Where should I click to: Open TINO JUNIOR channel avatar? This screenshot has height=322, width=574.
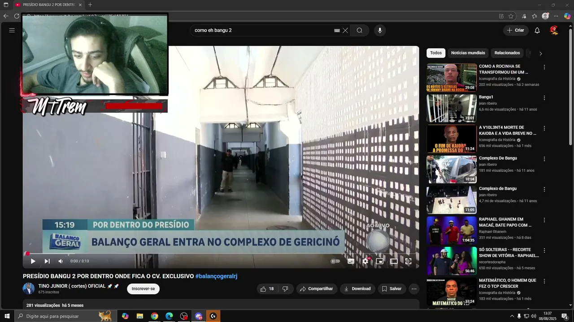pos(29,288)
